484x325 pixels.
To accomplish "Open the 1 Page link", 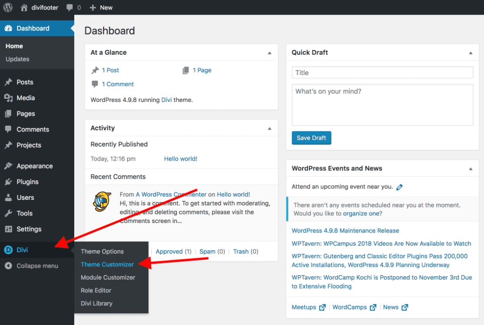I will point(202,70).
